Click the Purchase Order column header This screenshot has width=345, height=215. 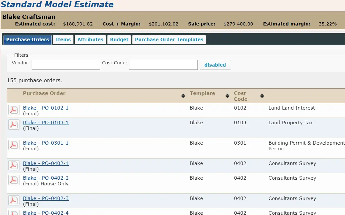click(44, 93)
